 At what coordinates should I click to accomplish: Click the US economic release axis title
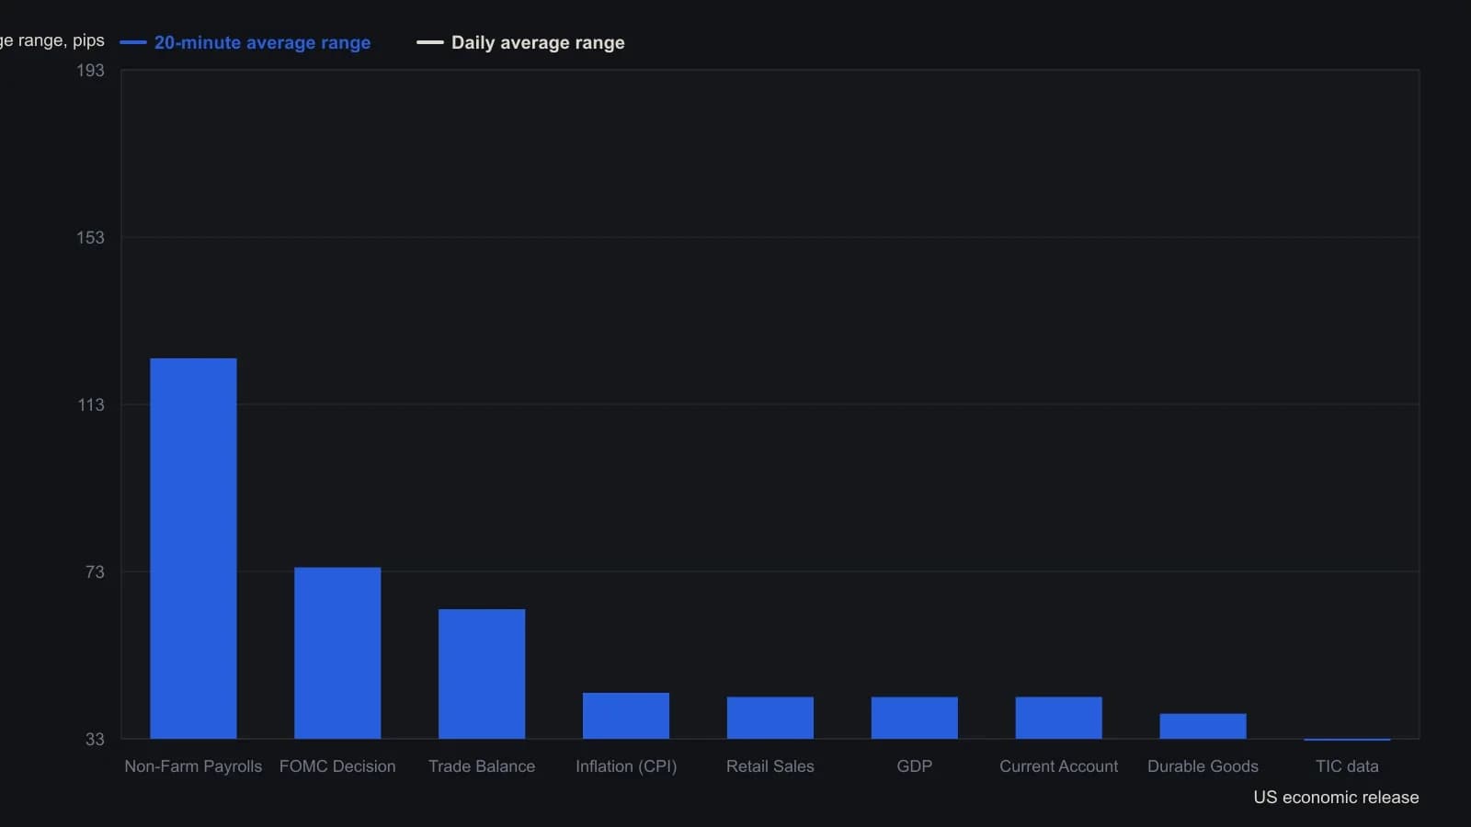(x=1336, y=798)
